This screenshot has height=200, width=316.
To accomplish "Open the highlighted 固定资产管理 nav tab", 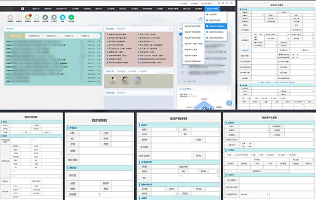I will (212, 8).
